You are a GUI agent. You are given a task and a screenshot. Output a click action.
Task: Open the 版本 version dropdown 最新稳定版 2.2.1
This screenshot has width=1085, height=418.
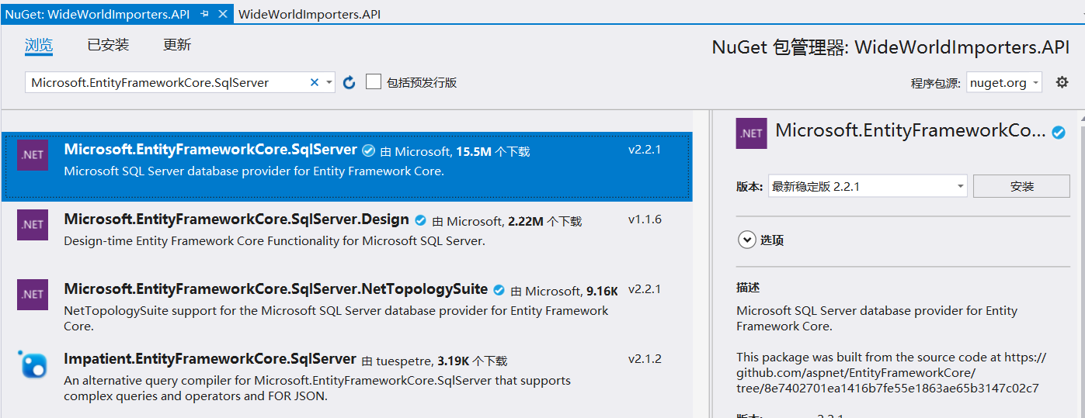pos(868,186)
